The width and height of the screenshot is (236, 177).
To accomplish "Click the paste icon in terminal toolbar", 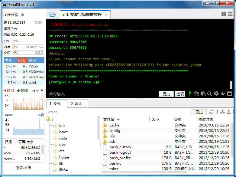I will (203, 94).
